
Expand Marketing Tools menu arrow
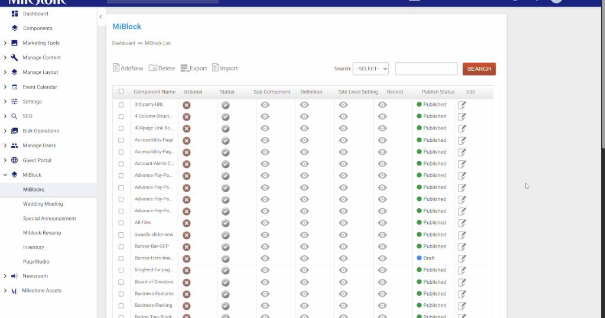[5, 43]
